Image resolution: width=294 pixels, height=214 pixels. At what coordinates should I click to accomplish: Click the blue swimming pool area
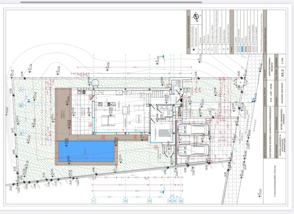86,151
